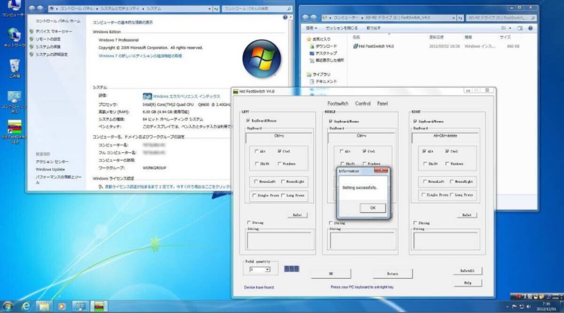Click the Return button
Screen dimensions: 564x313
point(393,274)
